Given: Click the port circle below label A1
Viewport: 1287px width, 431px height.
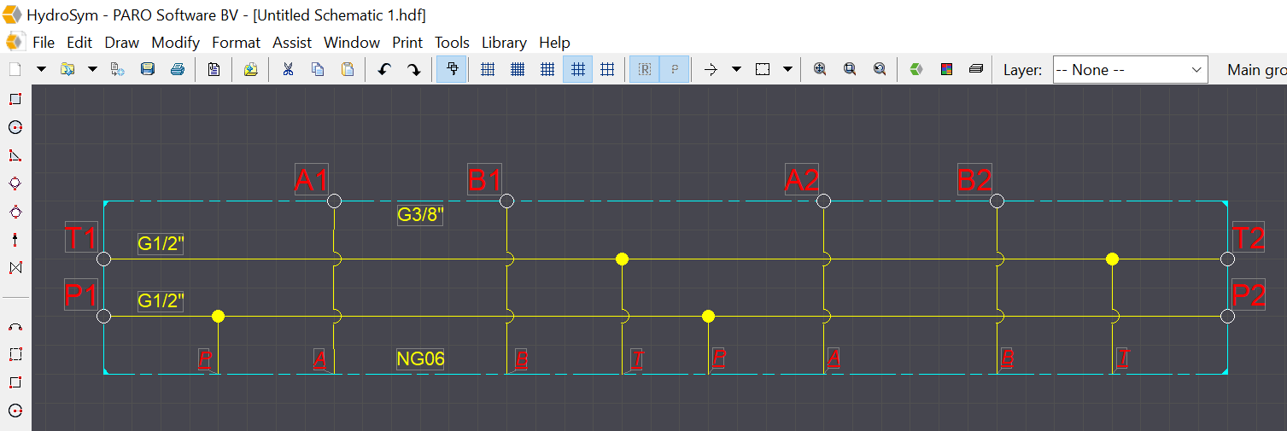Looking at the screenshot, I should tap(334, 201).
